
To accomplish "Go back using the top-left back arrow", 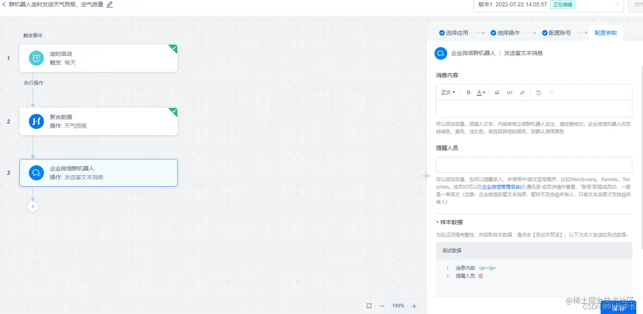I will tap(4, 4).
